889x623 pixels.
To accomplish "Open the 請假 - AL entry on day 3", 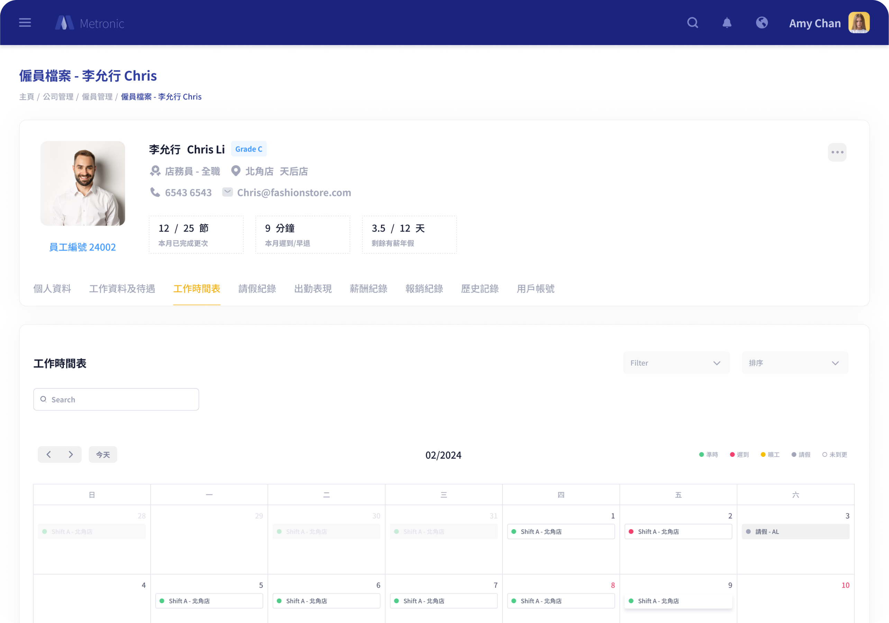I will click(795, 532).
